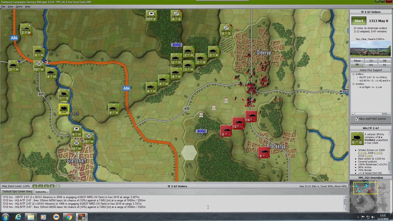393x221 pixels.
Task: Click the red enemy 9 T tank counter
Action: coord(264,153)
